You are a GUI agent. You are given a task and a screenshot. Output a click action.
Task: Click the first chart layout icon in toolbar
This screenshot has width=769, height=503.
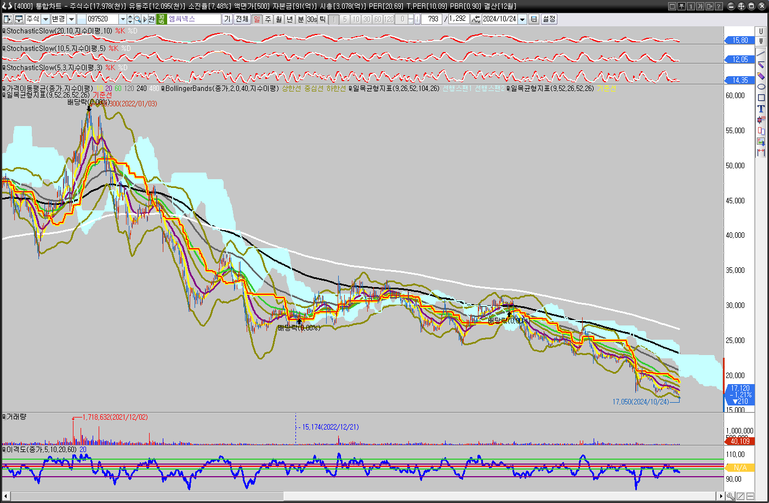coord(7,19)
